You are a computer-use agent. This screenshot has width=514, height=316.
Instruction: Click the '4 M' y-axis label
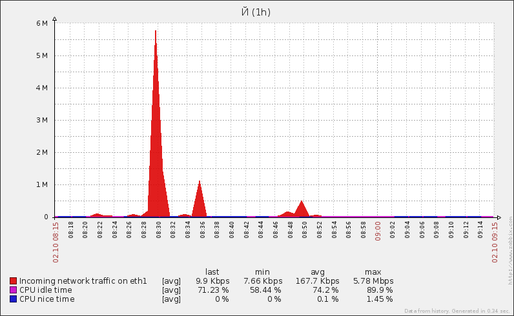[42, 88]
